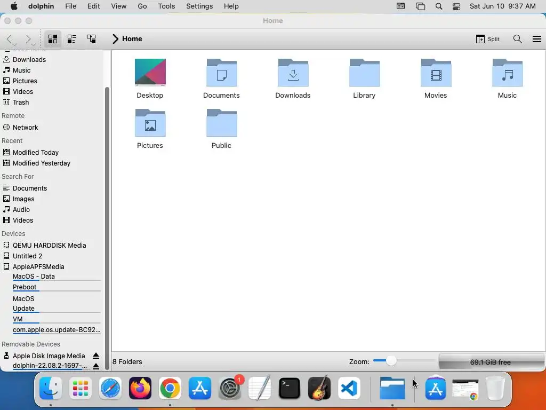Open Control Center in menu bar

[x=456, y=6]
